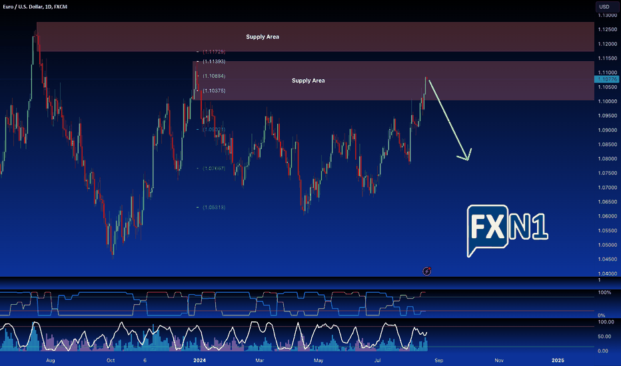Click the 100% indicator scale label
Screen dimensions: 621x366
tap(604, 292)
